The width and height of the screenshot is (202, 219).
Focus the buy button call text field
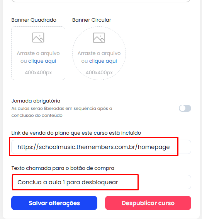101,182
